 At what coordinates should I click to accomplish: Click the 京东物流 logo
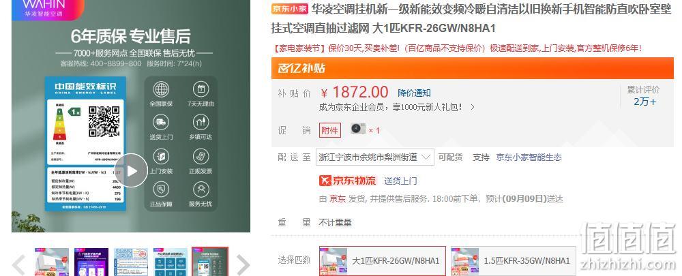(348, 181)
